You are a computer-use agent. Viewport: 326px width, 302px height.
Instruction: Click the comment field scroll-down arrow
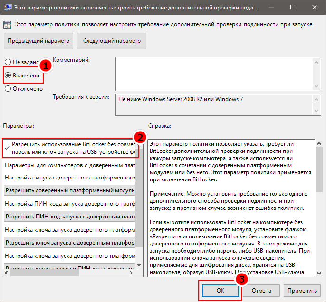coord(316,86)
